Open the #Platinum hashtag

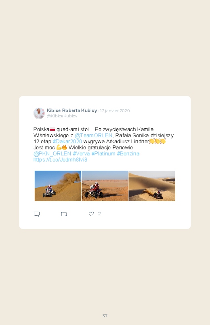click(103, 153)
